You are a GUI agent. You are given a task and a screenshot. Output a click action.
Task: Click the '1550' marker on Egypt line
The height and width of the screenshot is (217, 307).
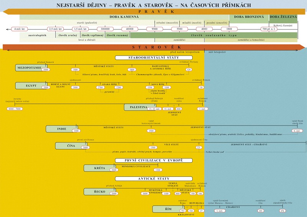pos(150,88)
